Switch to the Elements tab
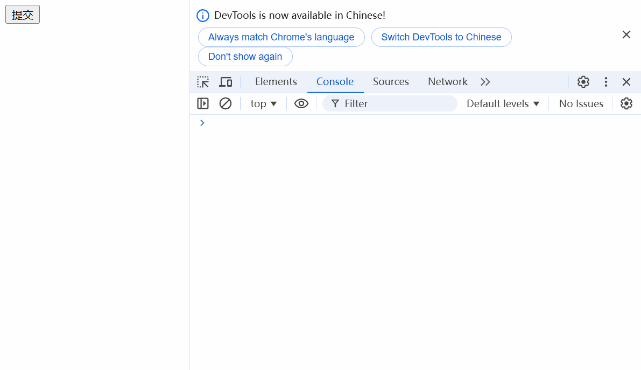 276,81
